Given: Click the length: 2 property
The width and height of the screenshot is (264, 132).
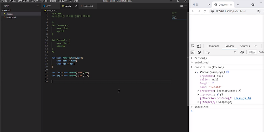Looking at the screenshot, I should click(207, 84).
